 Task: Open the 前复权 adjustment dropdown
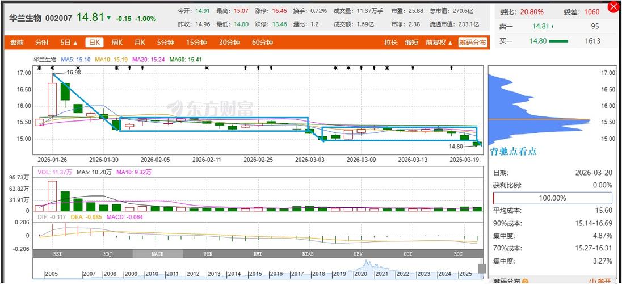[439, 43]
